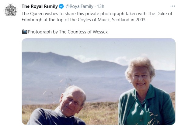The height and width of the screenshot is (127, 178).
Task: Click the blue verified badge
Action: 61,6
